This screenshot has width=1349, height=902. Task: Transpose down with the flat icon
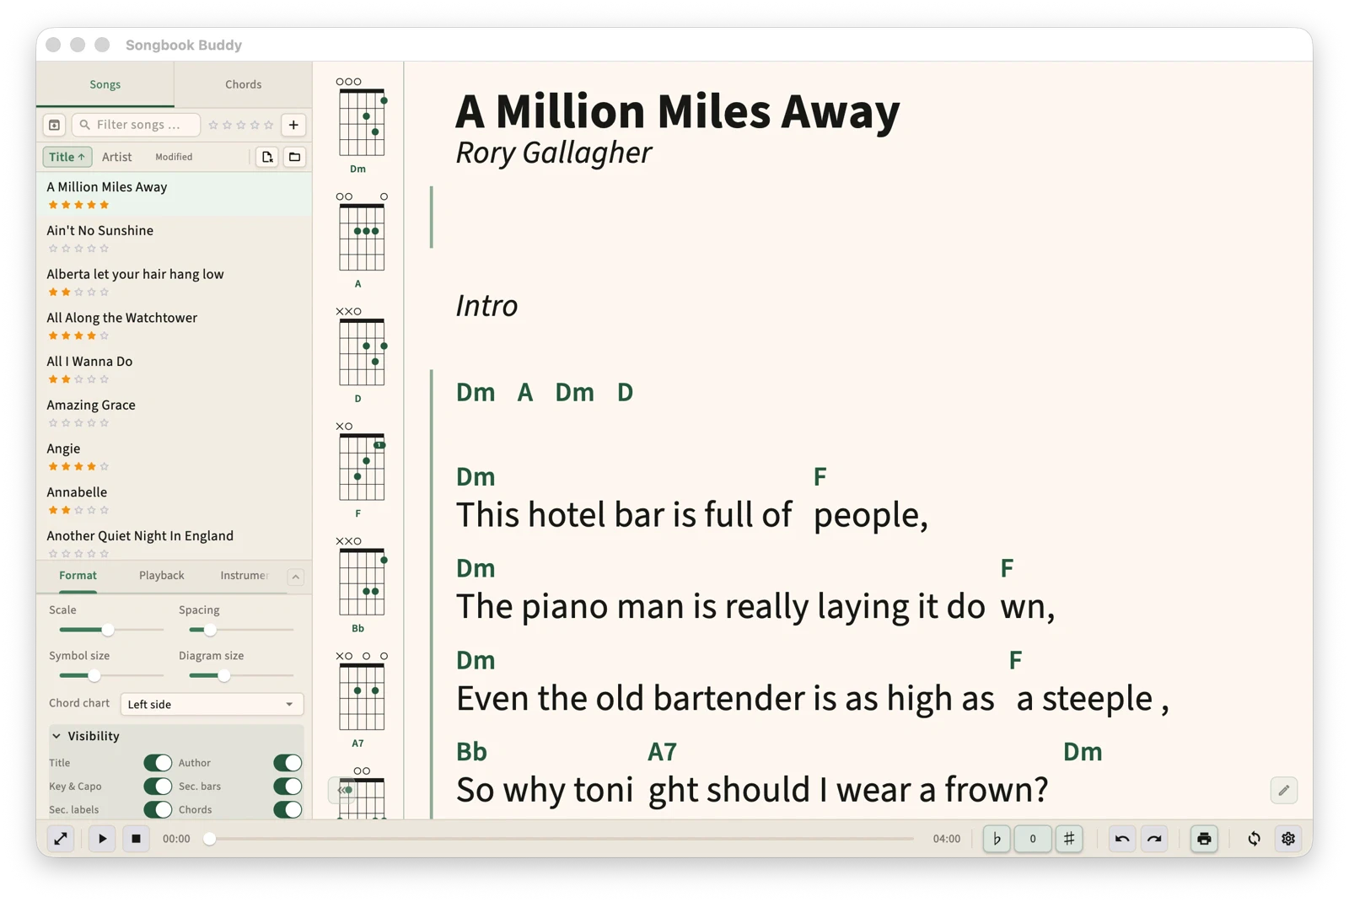point(997,839)
